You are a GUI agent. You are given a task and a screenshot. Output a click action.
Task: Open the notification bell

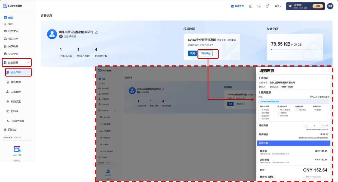click(x=267, y=6)
